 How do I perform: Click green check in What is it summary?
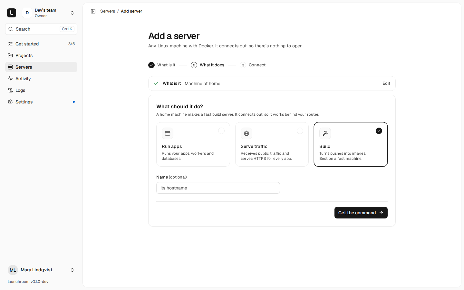point(156,83)
